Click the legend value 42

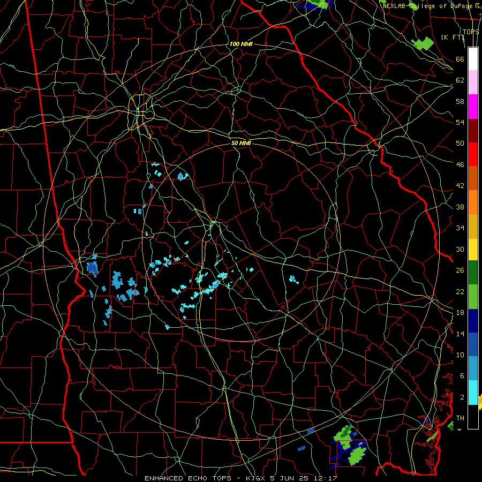point(460,186)
